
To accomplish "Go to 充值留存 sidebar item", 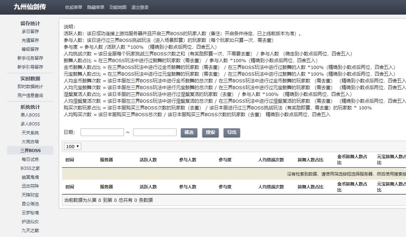I will pos(30,40).
